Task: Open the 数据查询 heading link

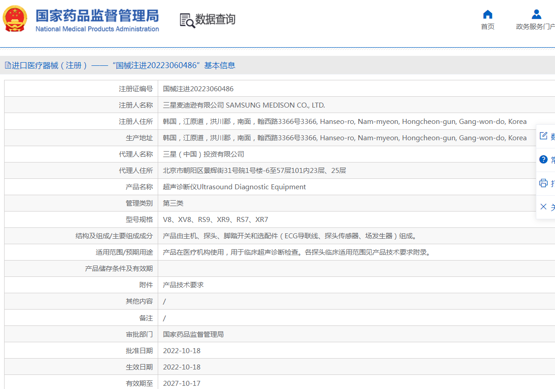Action: coord(215,20)
